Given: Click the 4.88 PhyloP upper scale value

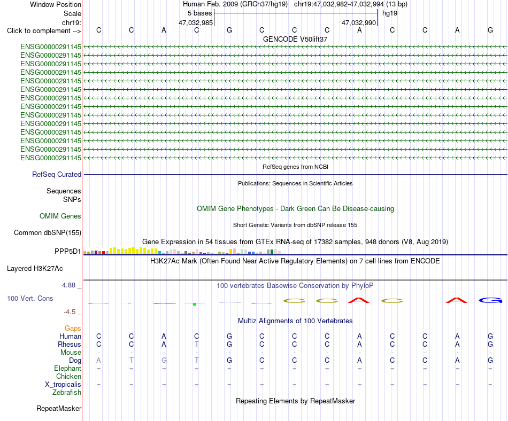Looking at the screenshot, I should (68, 285).
